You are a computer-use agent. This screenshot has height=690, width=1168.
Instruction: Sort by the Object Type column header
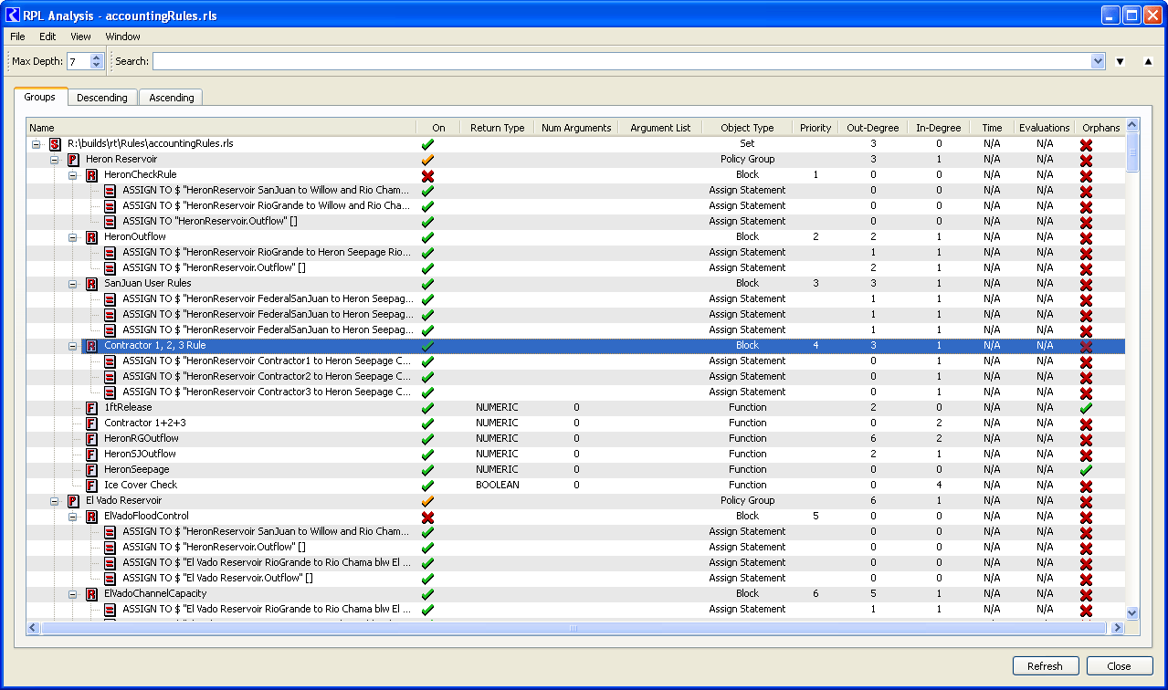[747, 128]
